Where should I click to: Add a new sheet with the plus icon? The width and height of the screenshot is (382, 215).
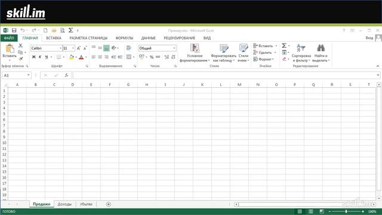[x=109, y=204]
